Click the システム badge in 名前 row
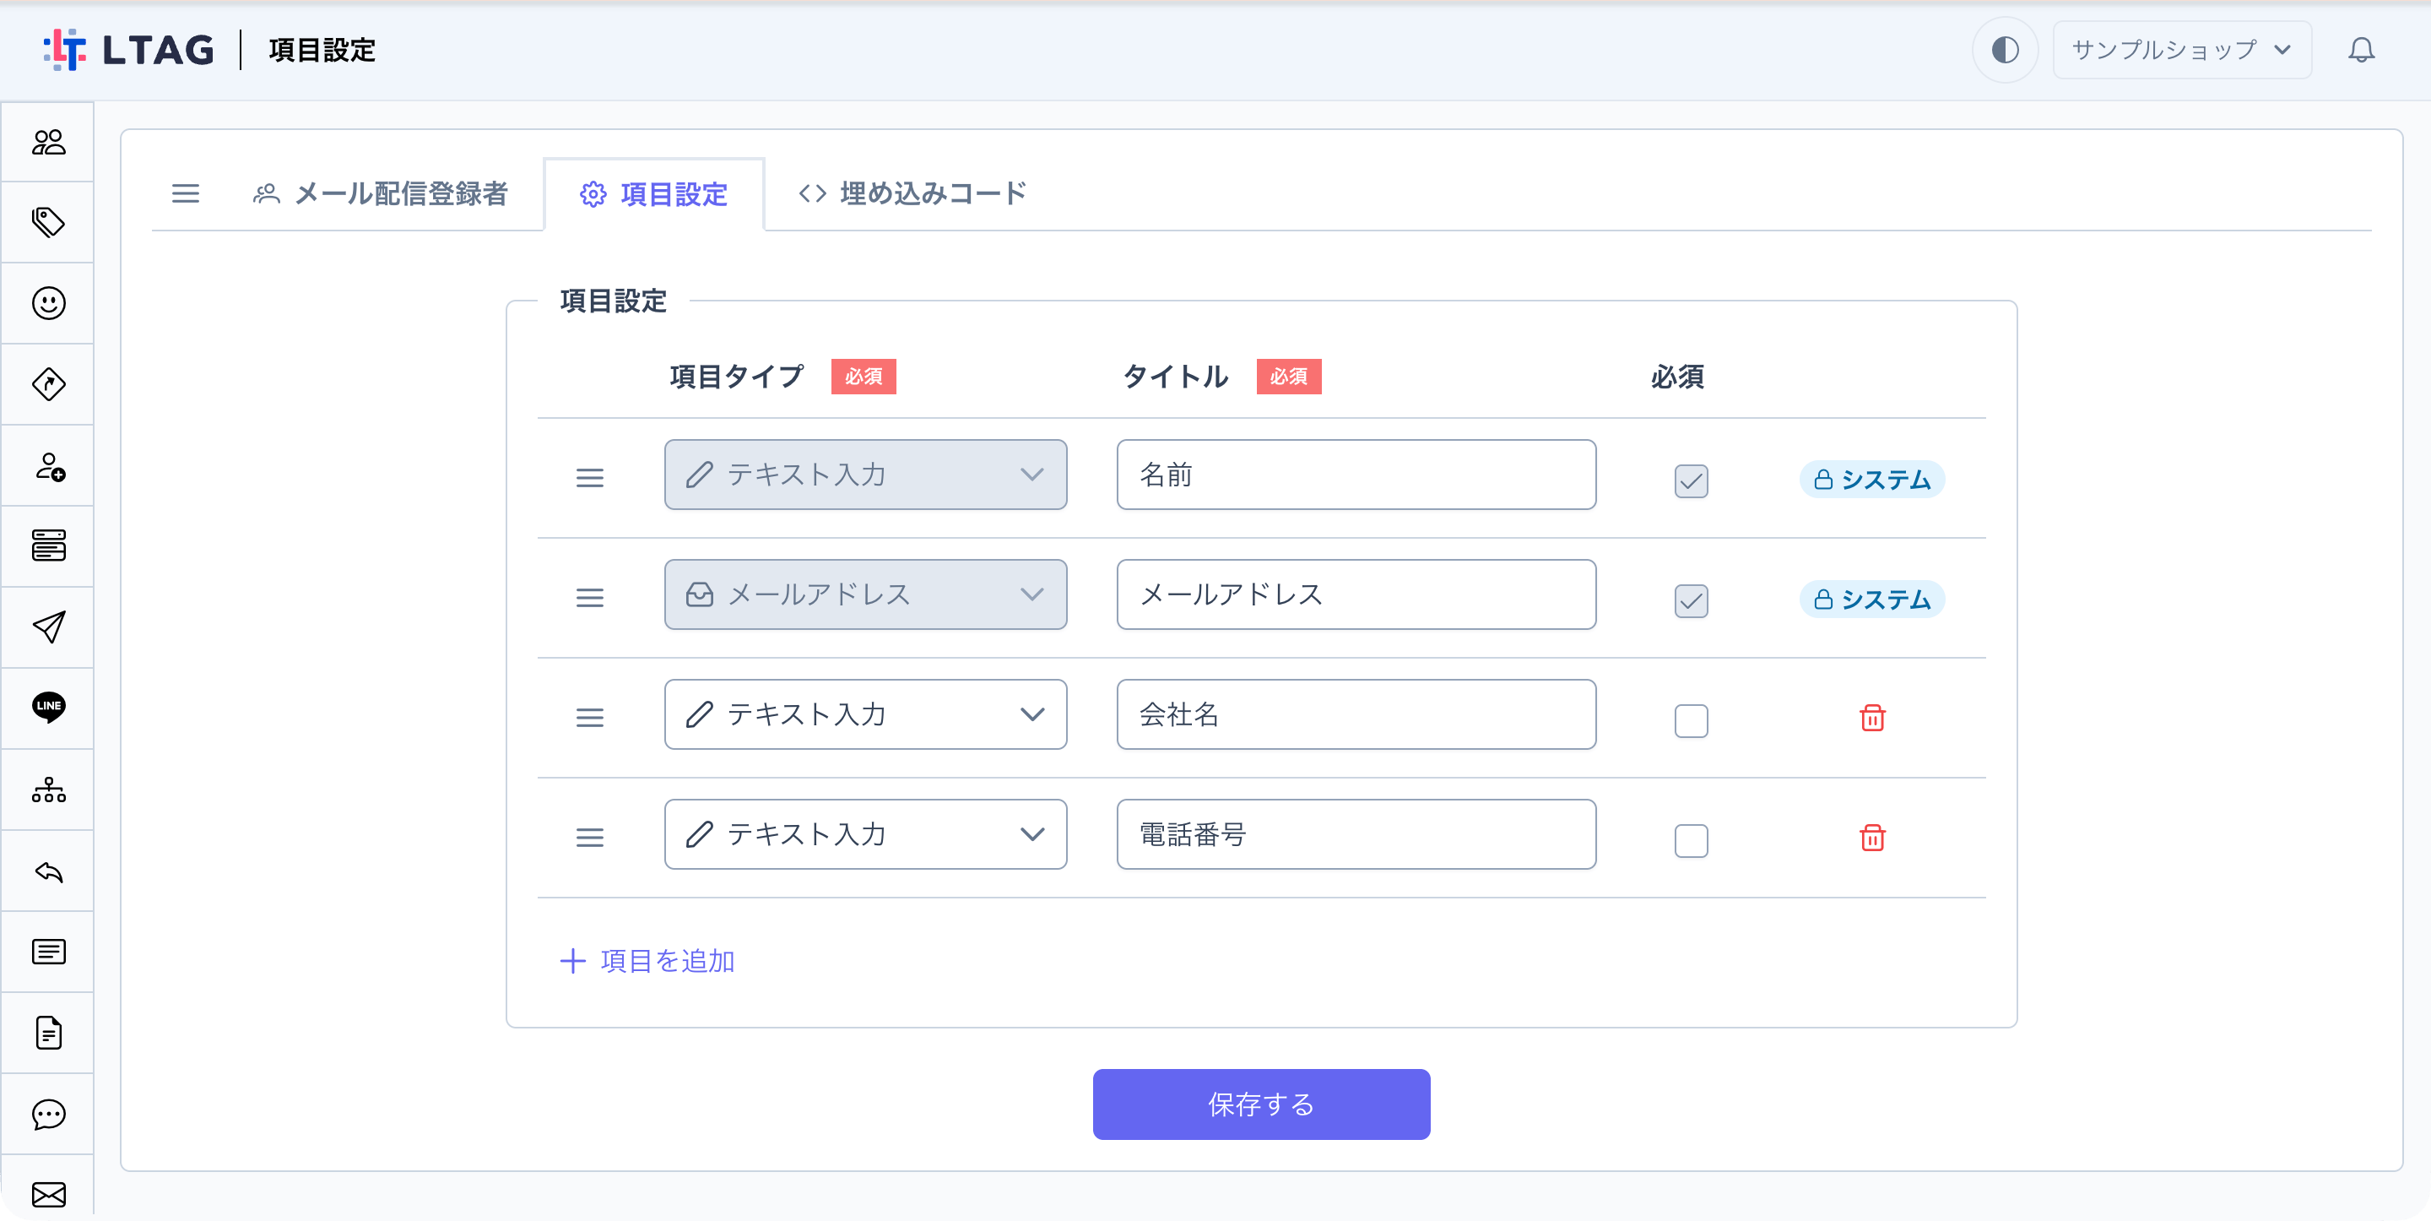2431x1221 pixels. coord(1872,480)
